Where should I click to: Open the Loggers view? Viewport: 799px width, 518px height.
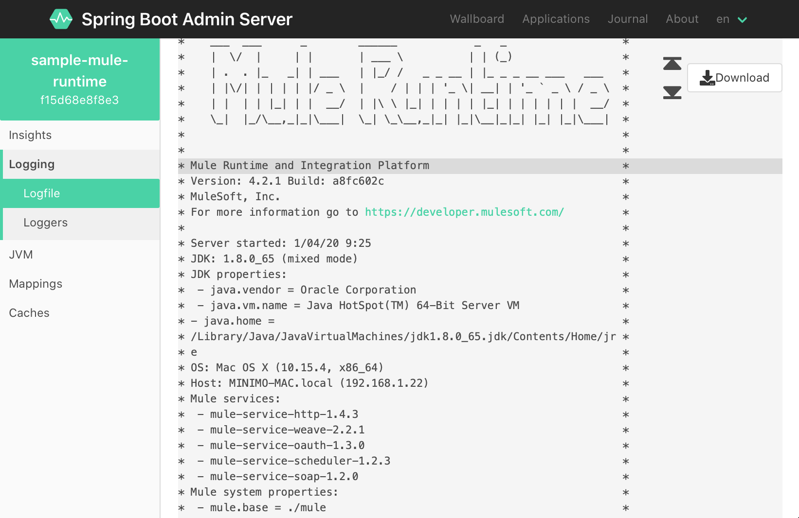tap(45, 223)
